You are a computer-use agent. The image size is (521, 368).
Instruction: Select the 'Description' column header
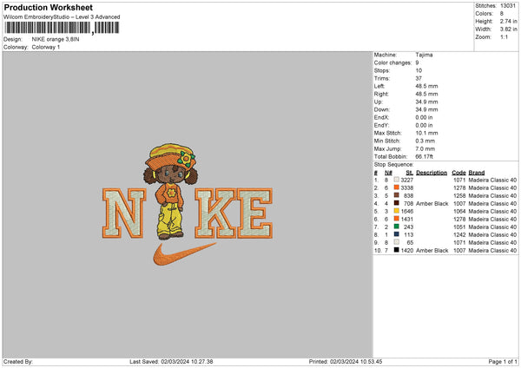coord(432,173)
